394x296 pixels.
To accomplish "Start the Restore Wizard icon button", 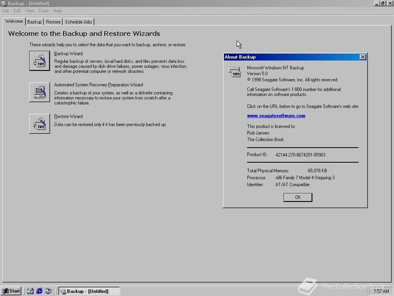I will pyautogui.click(x=40, y=124).
